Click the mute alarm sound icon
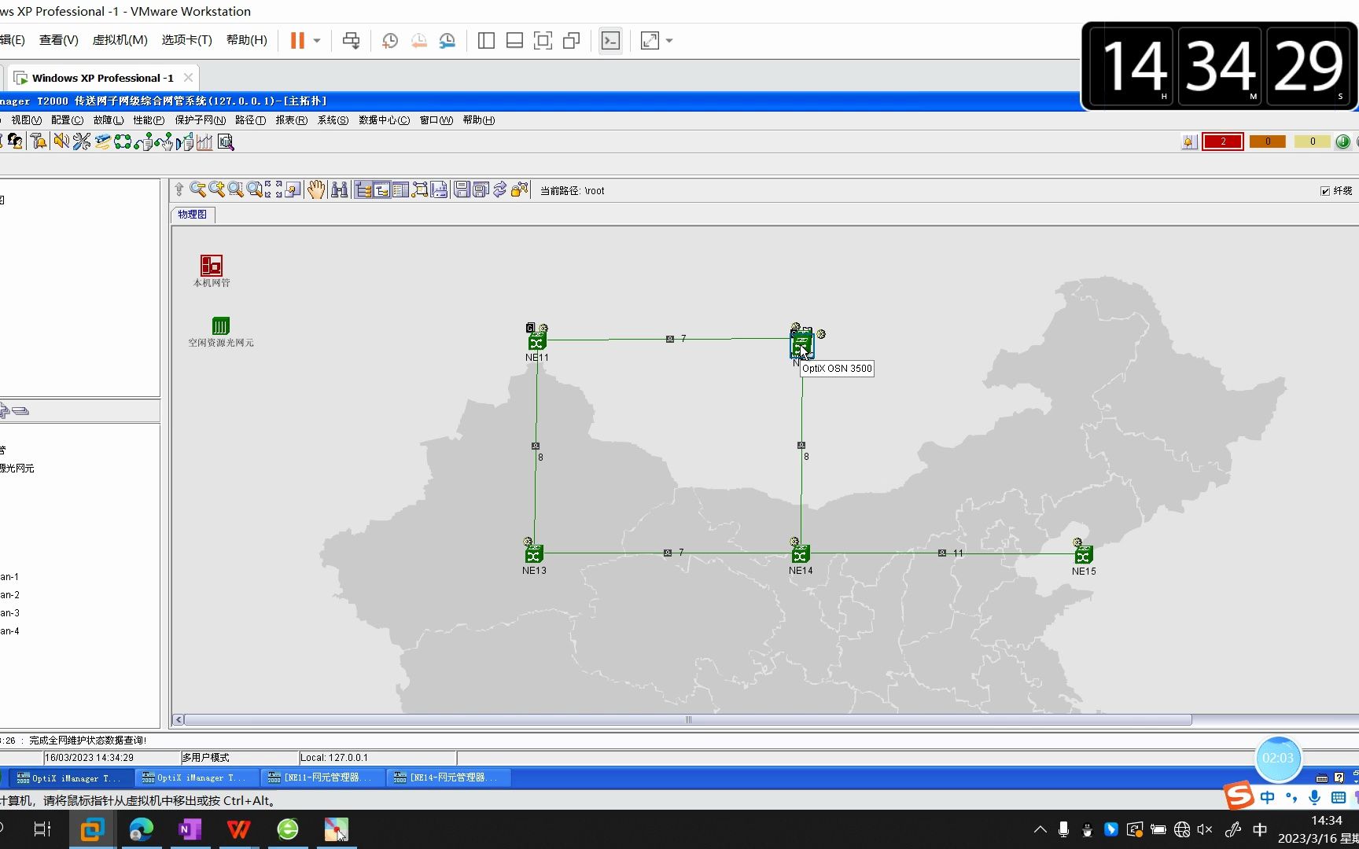Viewport: 1359px width, 849px height. point(61,141)
